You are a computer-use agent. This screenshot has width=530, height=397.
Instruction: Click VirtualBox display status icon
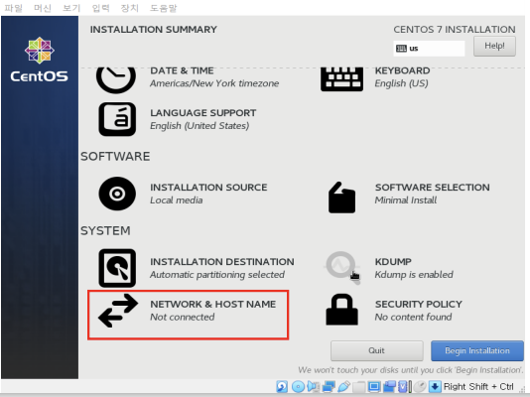[374, 386]
